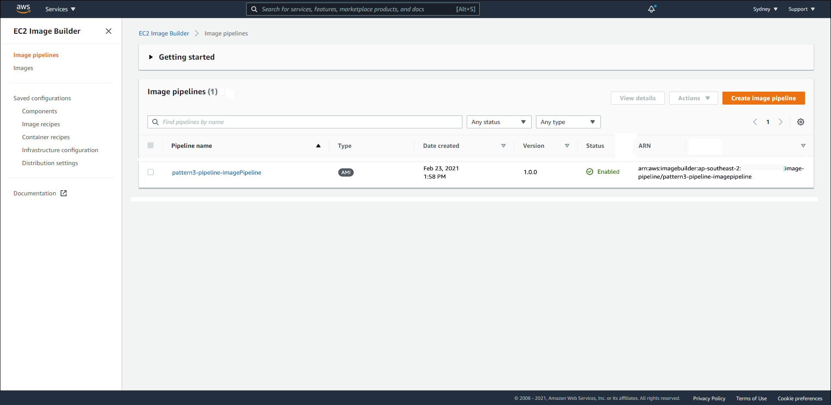Image resolution: width=831 pixels, height=405 pixels.
Task: Check the pattern3-pipeline-ImagePipeline row checkbox
Action: pyautogui.click(x=151, y=172)
